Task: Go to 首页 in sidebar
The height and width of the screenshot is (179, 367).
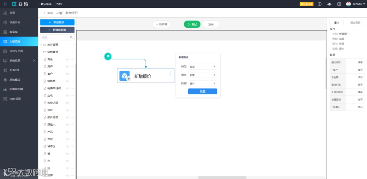Action: tap(19, 13)
